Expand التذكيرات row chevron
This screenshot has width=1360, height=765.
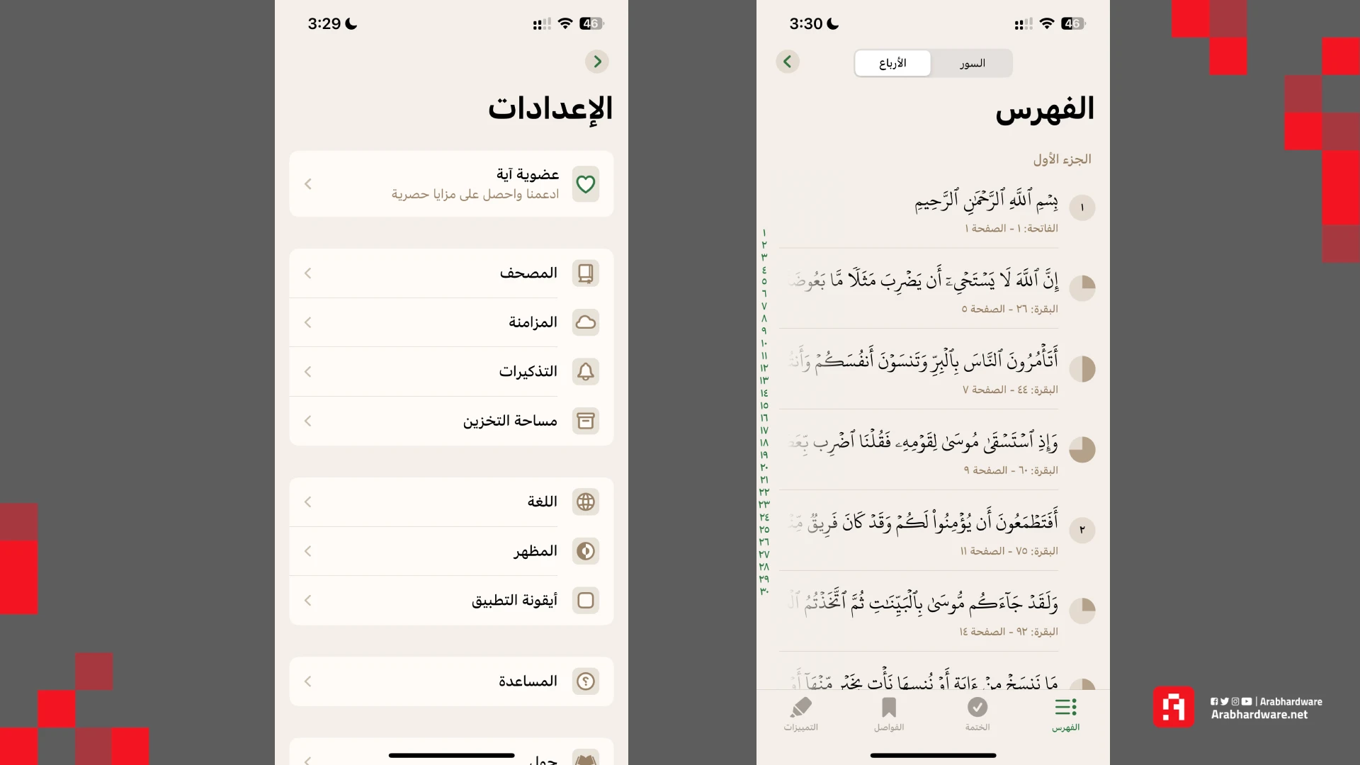308,371
